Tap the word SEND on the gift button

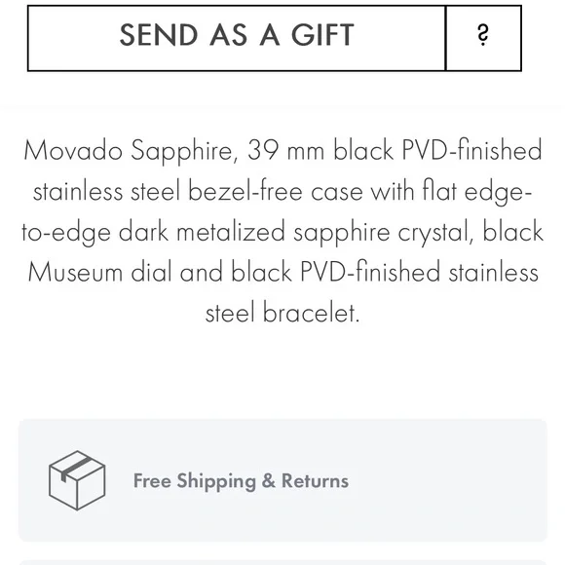(159, 35)
